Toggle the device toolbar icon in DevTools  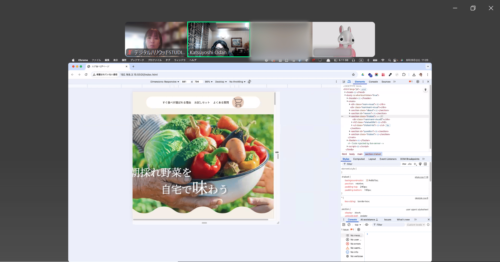tap(349, 82)
